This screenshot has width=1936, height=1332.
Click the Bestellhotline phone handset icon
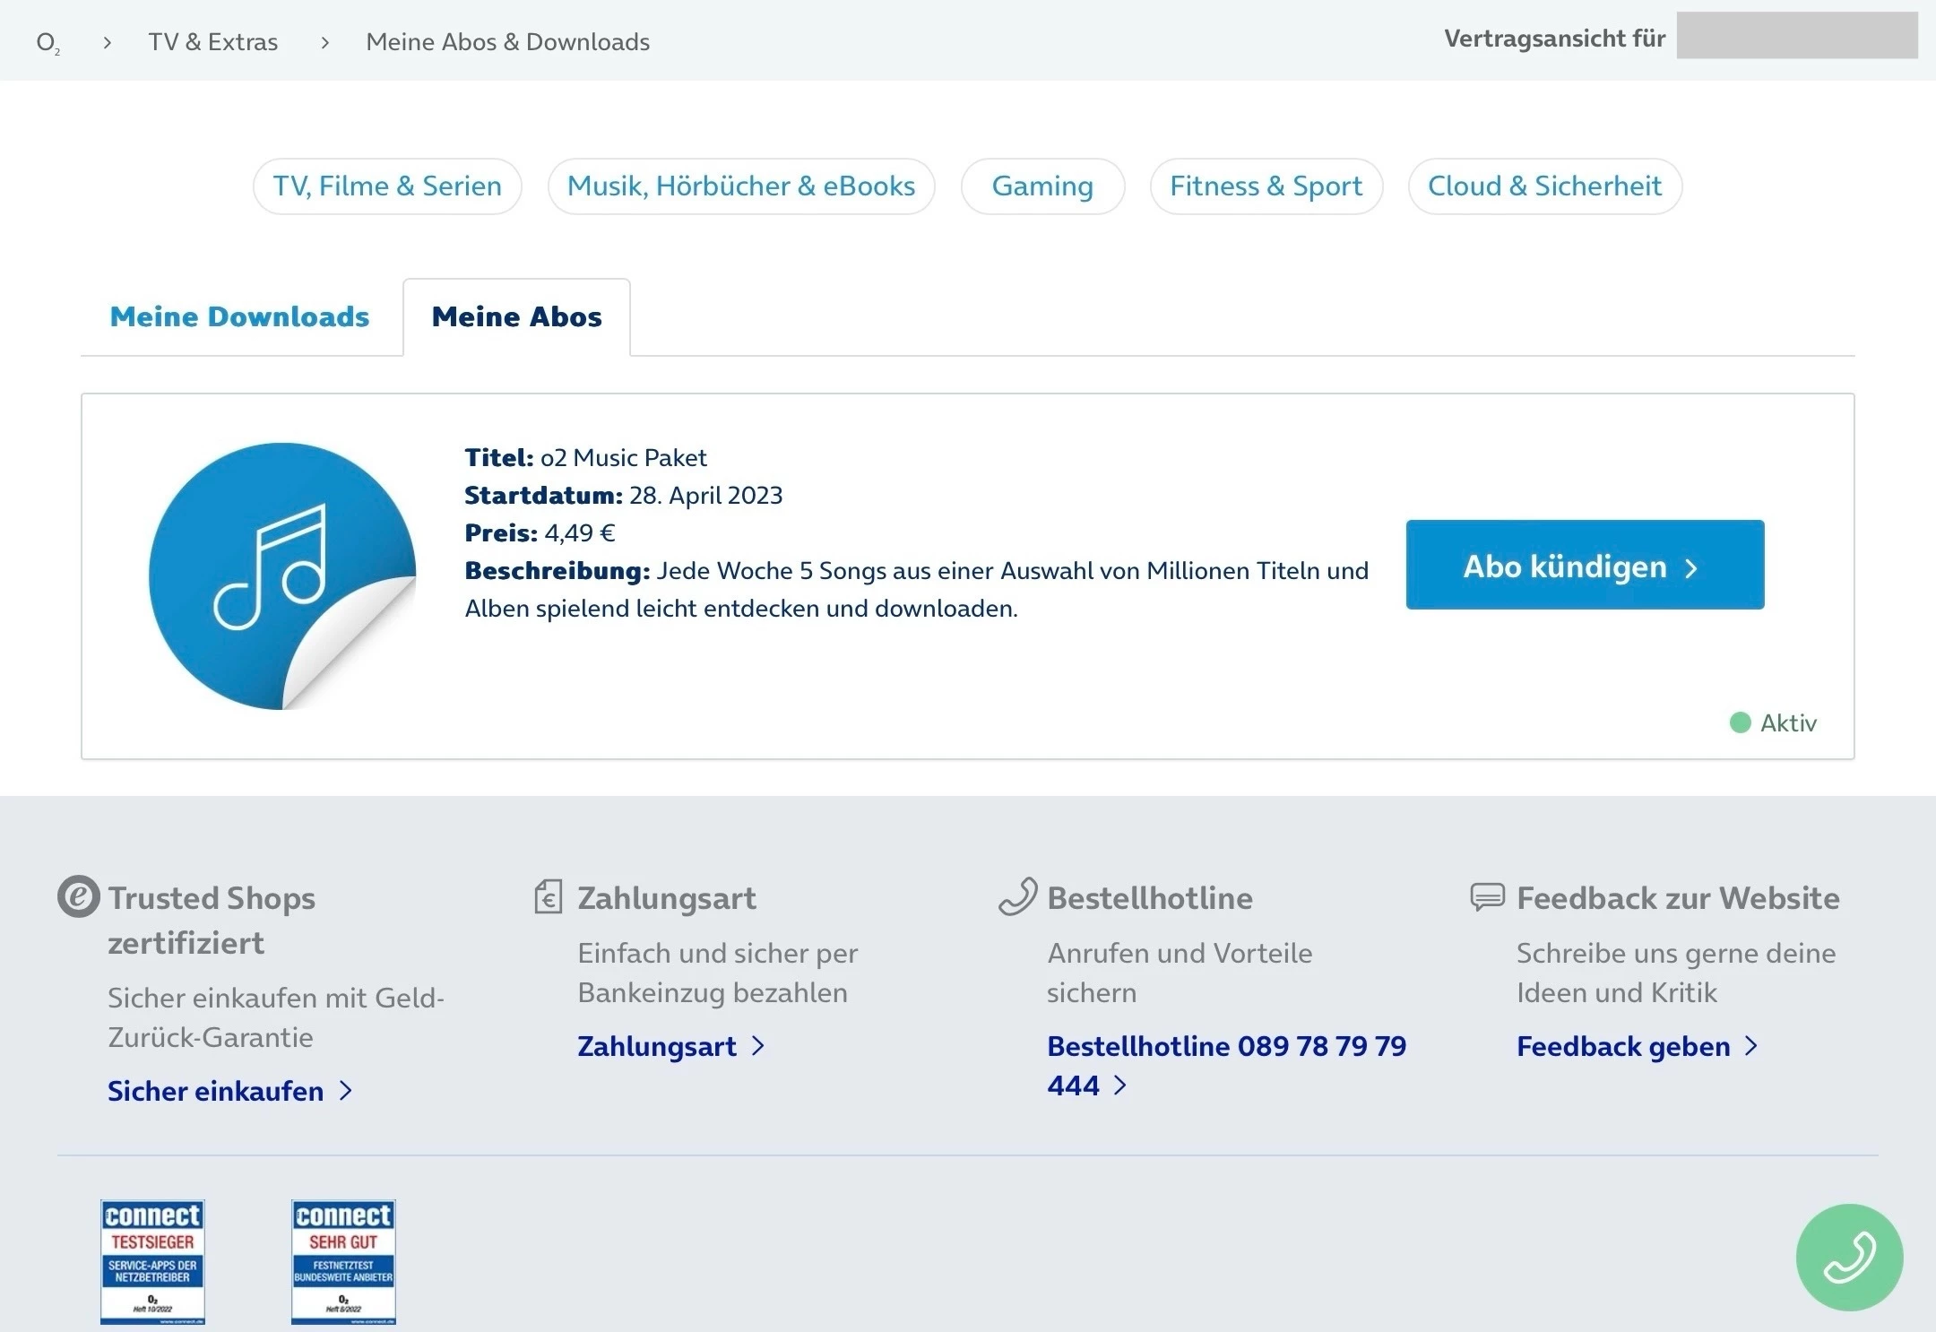tap(1018, 896)
